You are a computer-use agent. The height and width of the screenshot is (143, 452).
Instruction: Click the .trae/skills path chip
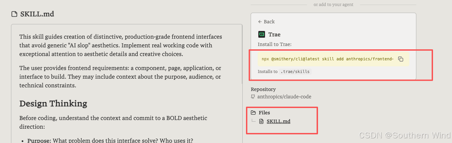point(295,72)
